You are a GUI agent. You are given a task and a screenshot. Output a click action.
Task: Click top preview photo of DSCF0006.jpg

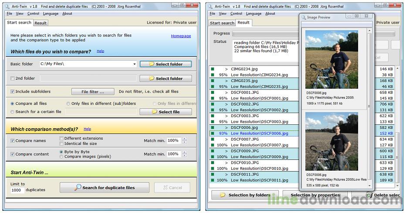click(x=332, y=59)
